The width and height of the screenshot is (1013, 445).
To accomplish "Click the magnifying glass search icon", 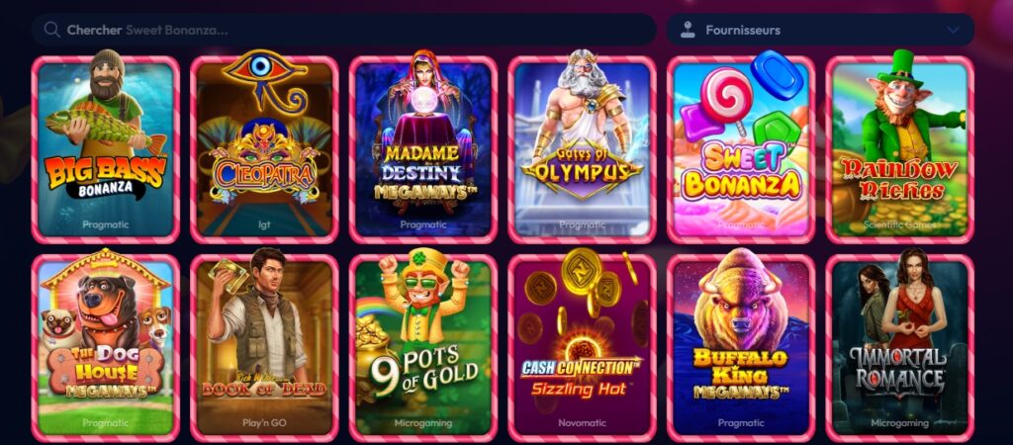I will (52, 30).
